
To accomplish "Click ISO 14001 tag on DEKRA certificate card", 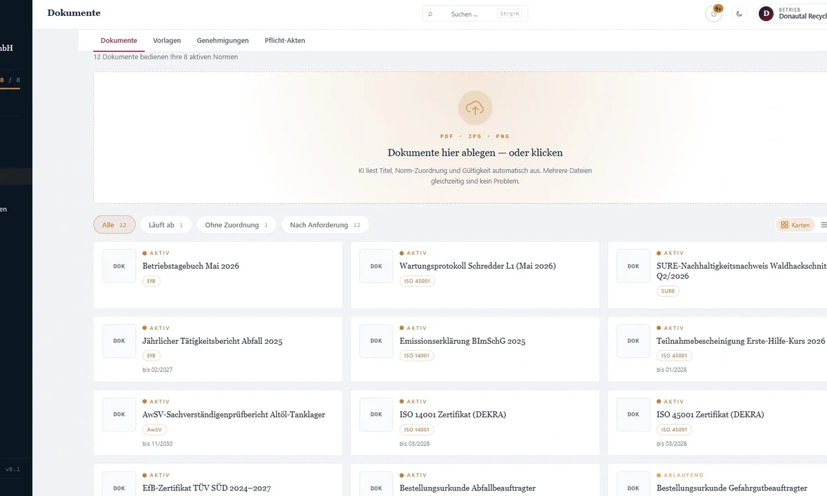I will [x=417, y=429].
